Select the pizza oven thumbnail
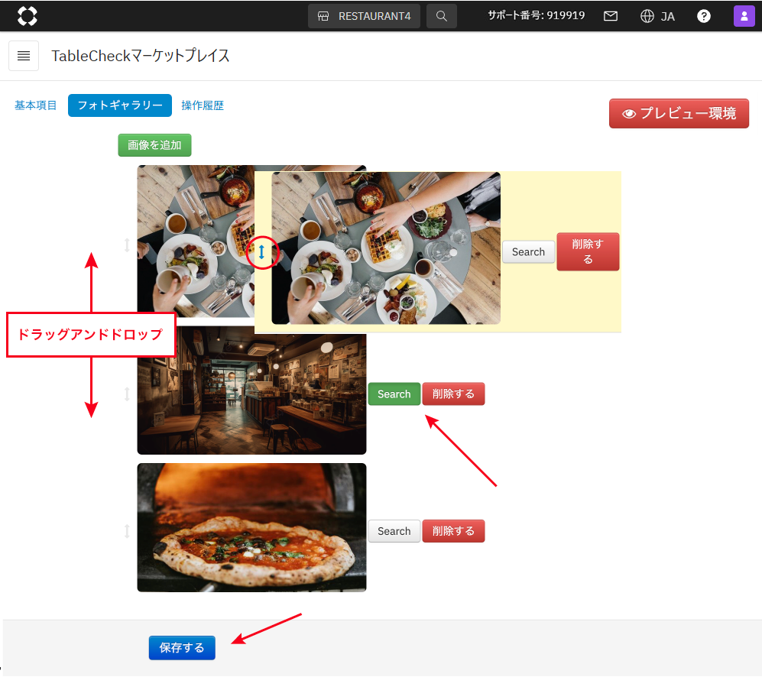The image size is (762, 690). pos(251,527)
